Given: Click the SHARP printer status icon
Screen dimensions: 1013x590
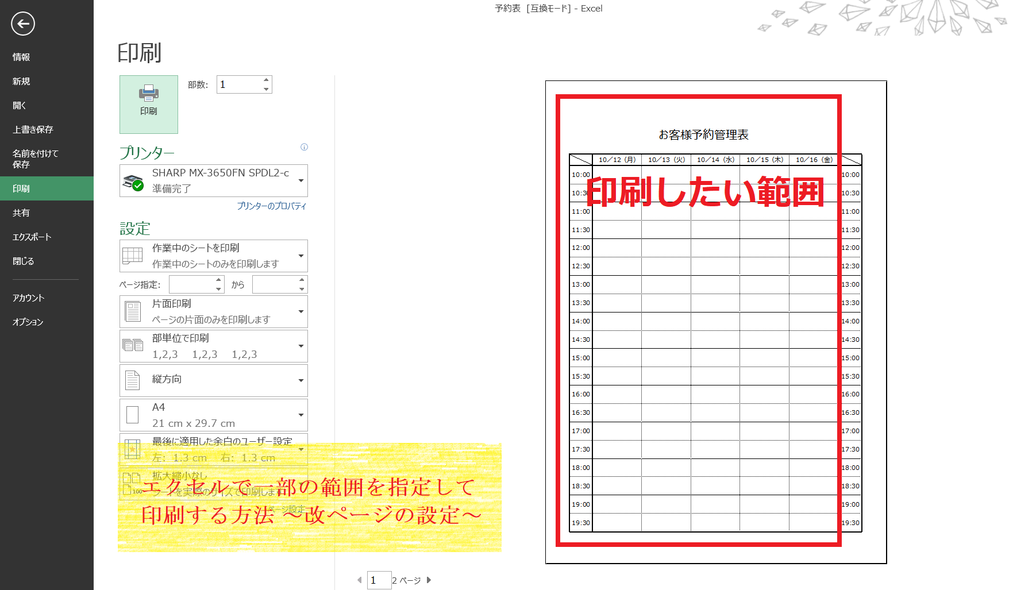Looking at the screenshot, I should pyautogui.click(x=133, y=182).
